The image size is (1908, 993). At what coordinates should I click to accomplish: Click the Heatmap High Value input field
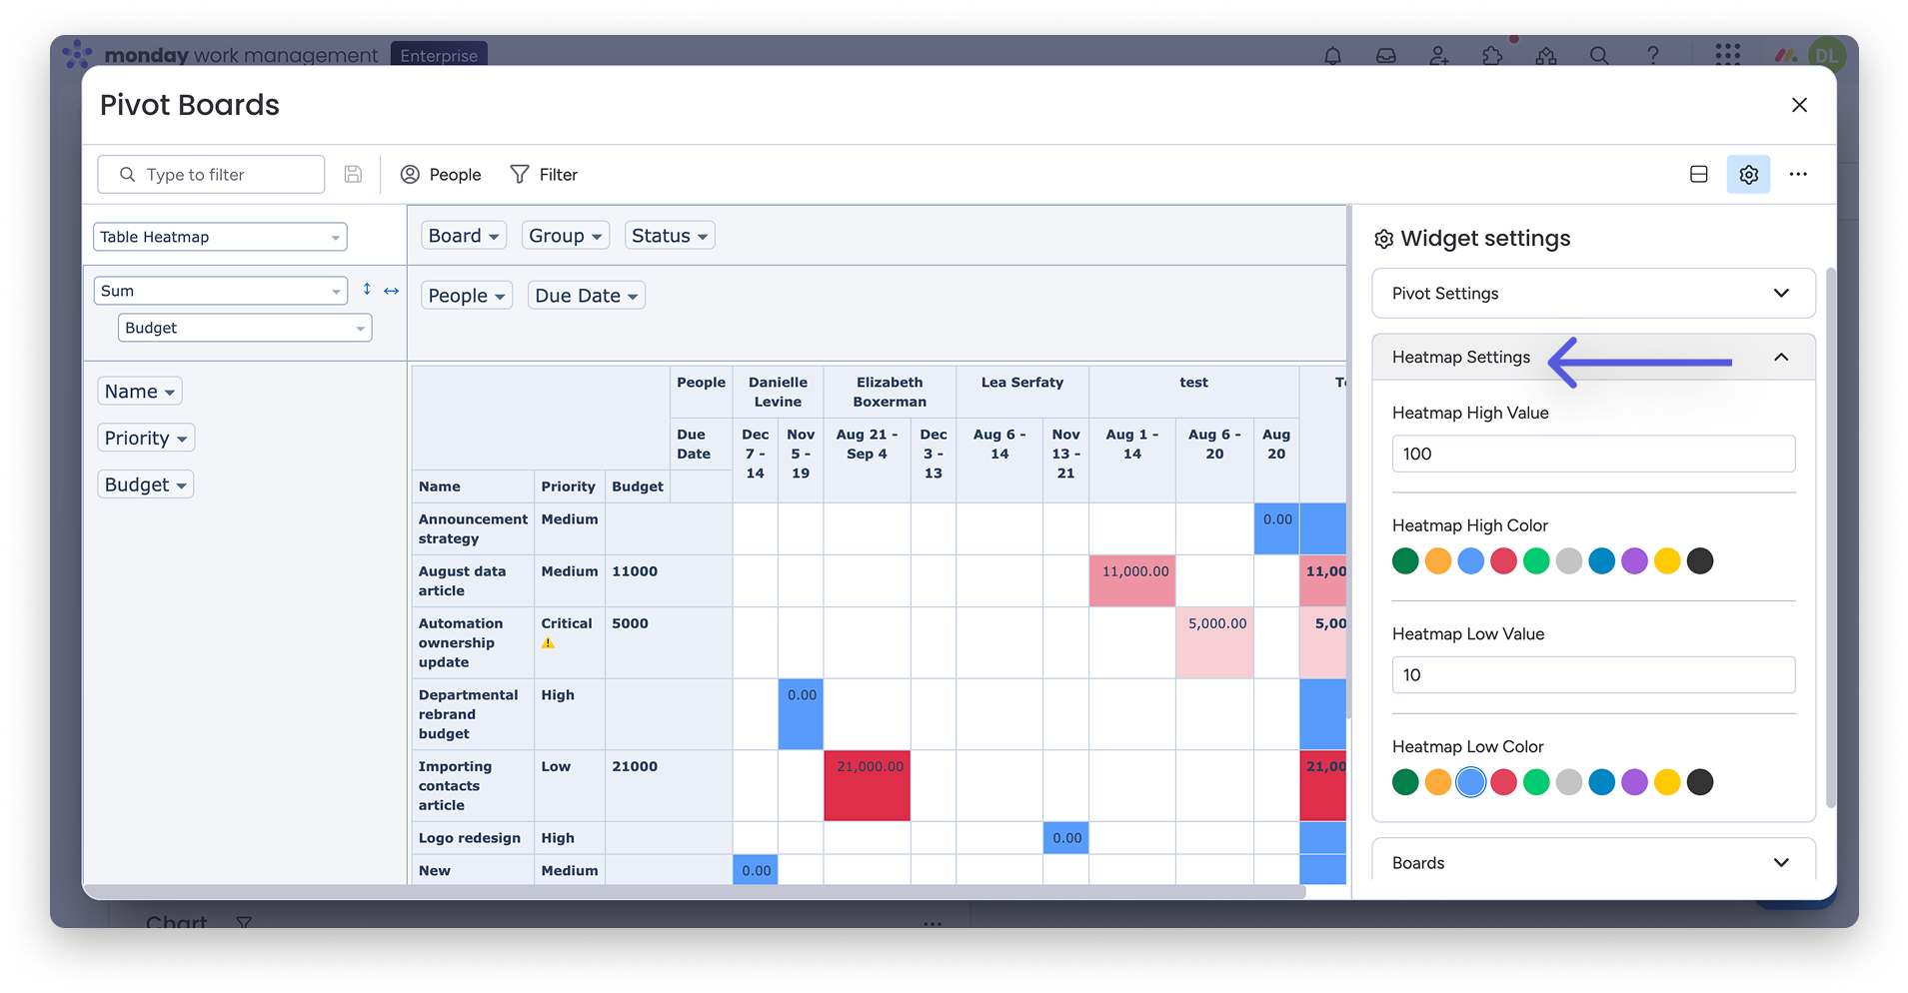[x=1593, y=454]
